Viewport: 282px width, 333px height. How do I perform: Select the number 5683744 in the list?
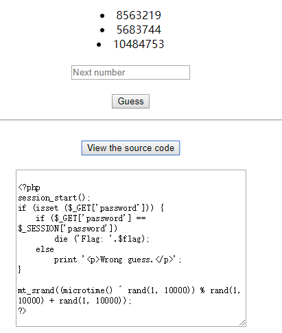click(139, 30)
